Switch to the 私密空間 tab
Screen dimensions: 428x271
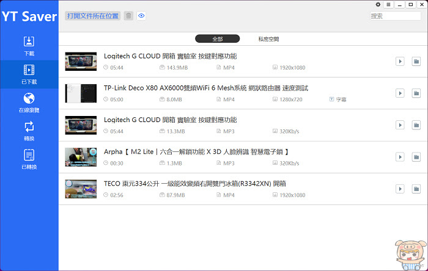268,39
